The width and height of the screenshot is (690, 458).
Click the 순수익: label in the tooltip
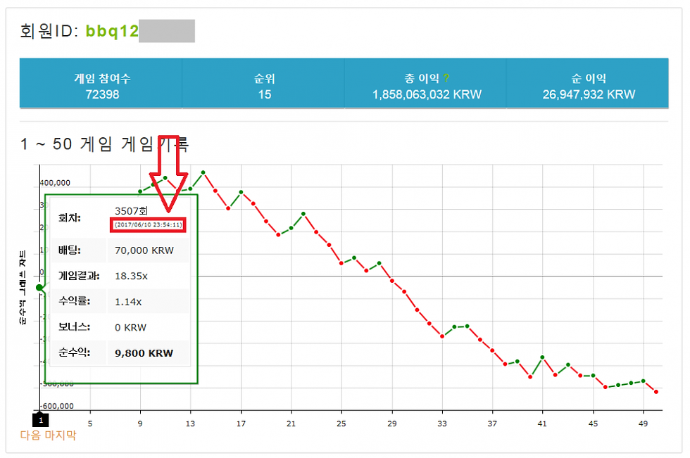point(74,352)
